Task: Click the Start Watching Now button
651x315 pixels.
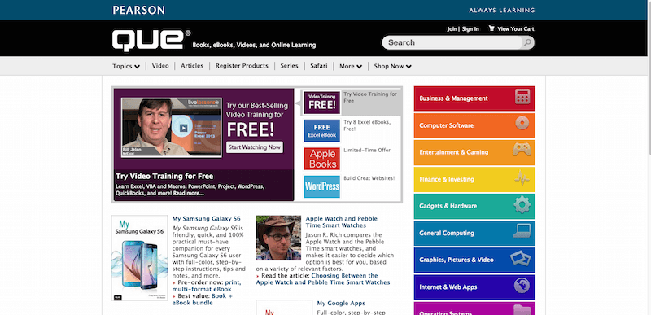Action: (x=255, y=147)
